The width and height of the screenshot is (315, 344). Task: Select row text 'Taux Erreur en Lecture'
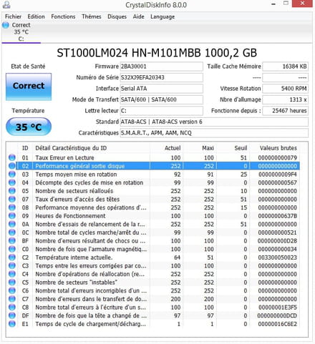[64, 157]
